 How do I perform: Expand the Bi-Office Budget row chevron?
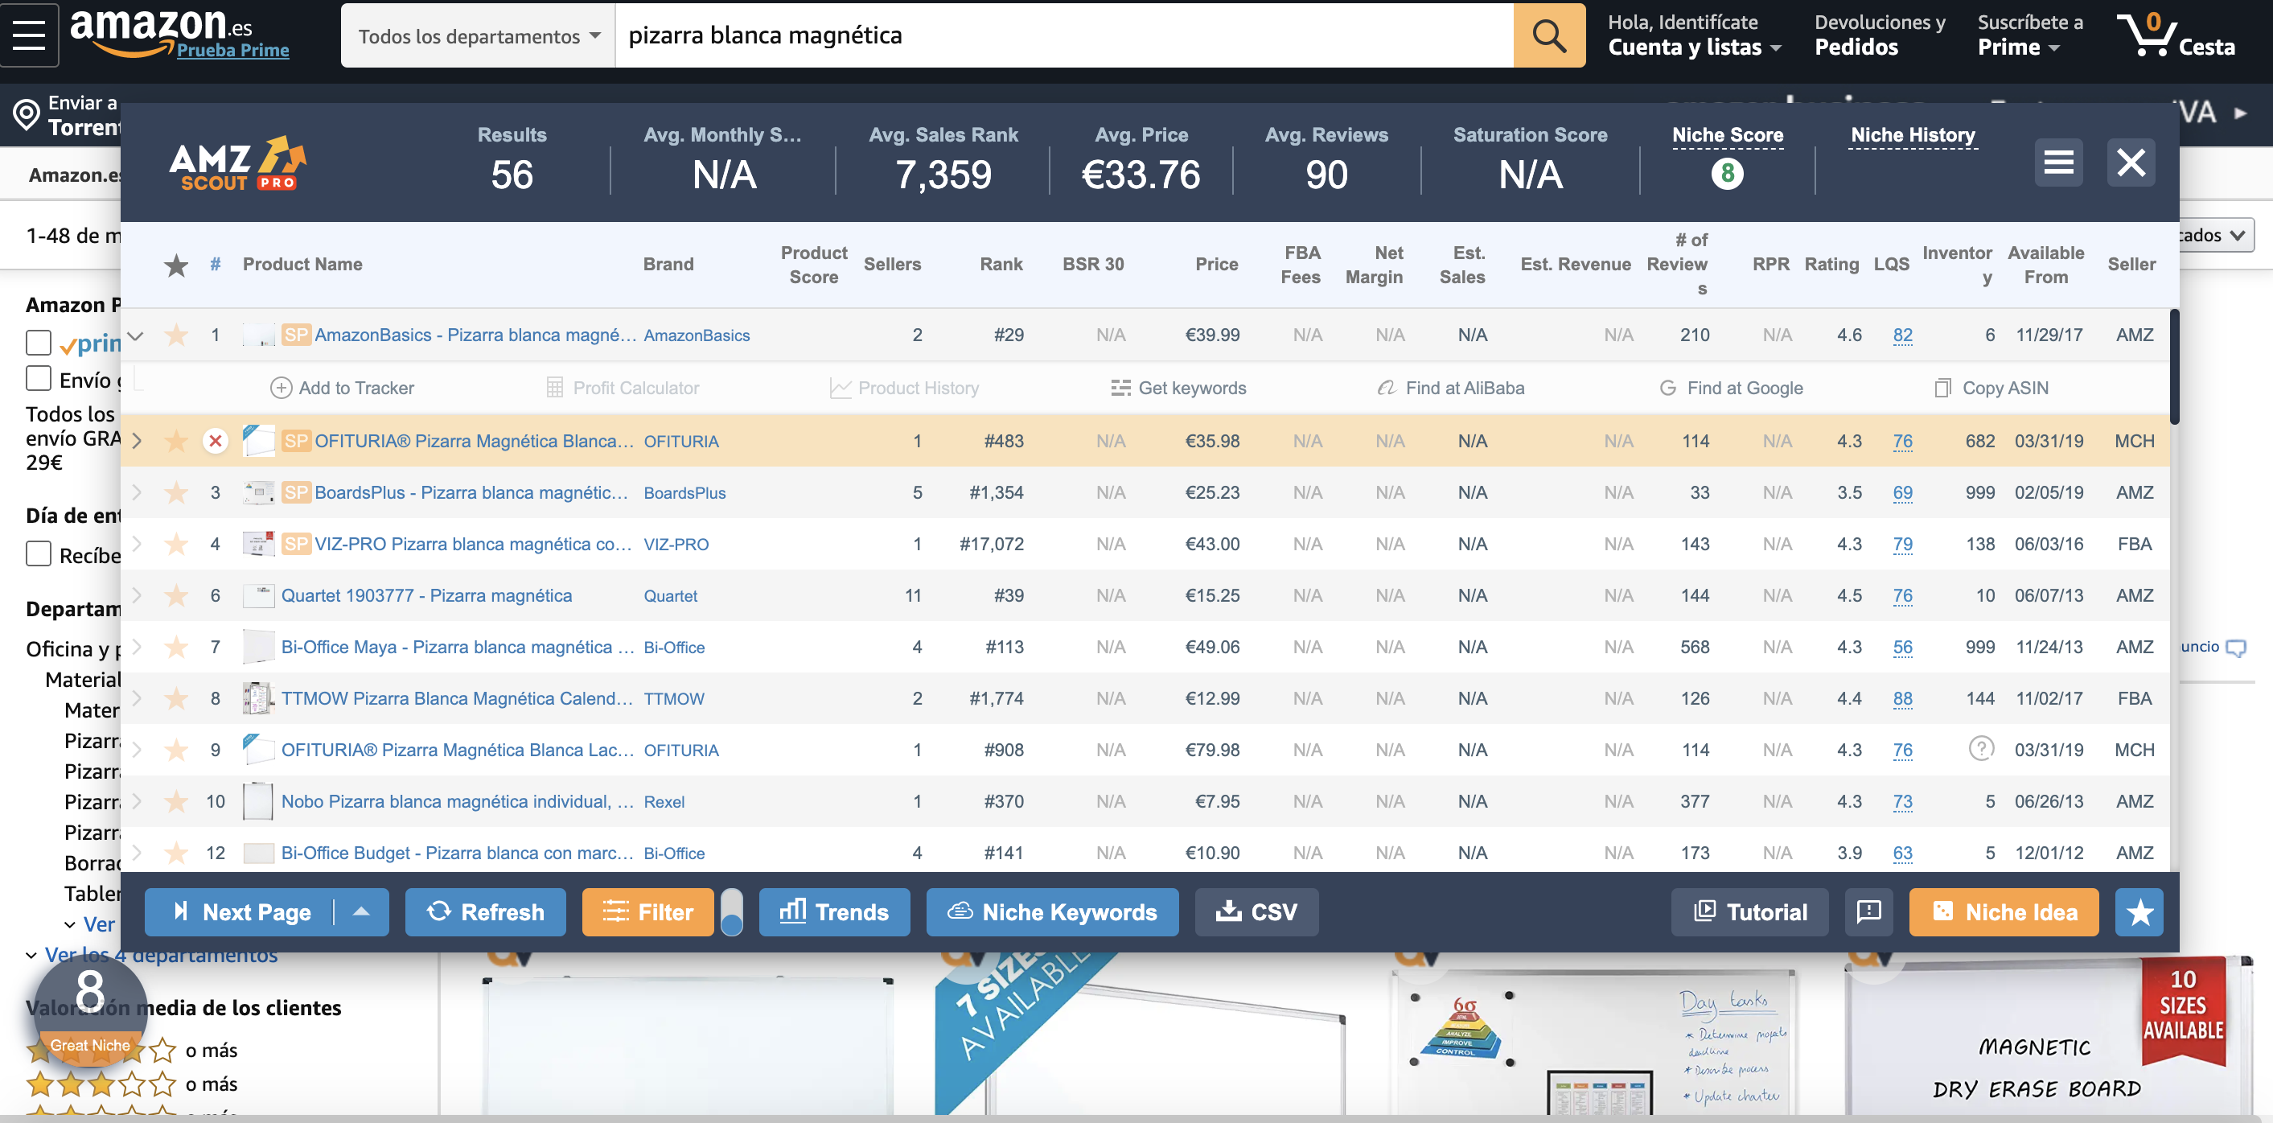click(137, 853)
